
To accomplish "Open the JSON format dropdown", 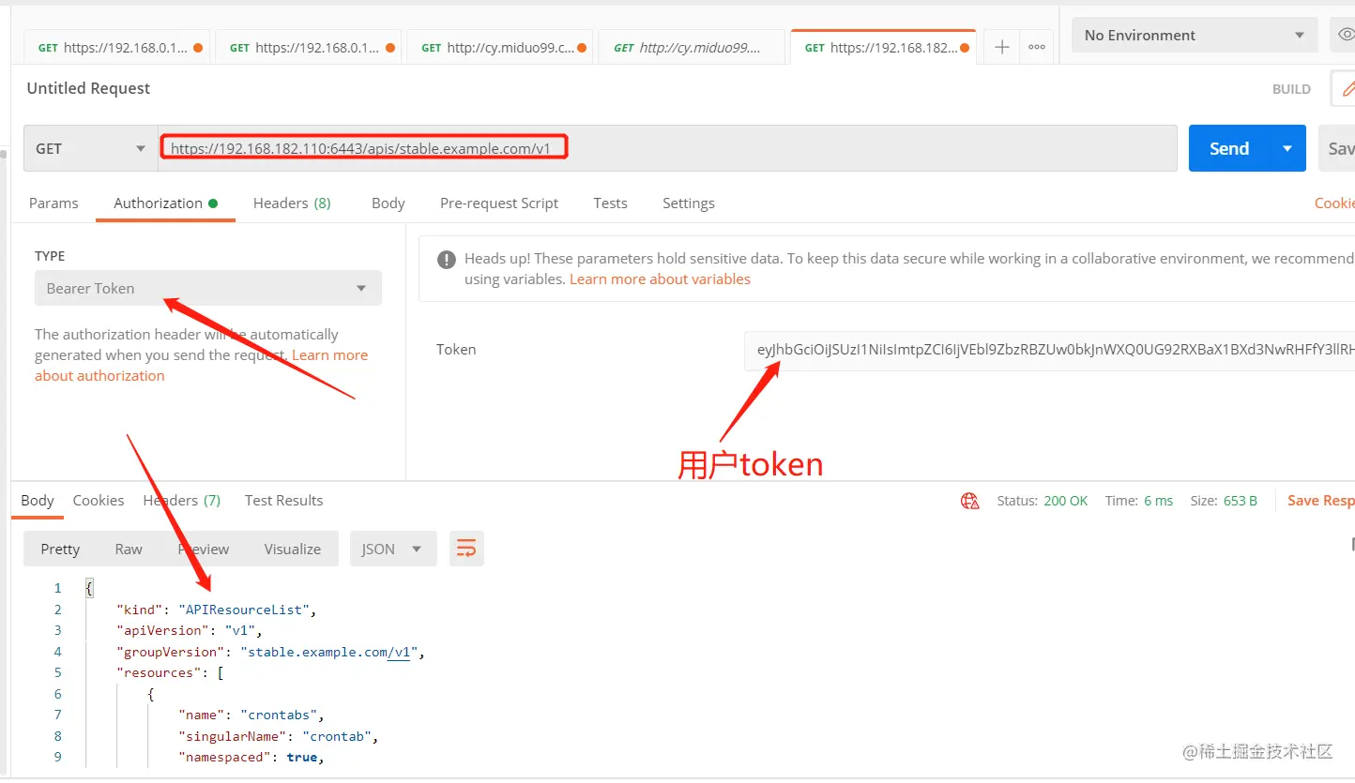I will (393, 549).
